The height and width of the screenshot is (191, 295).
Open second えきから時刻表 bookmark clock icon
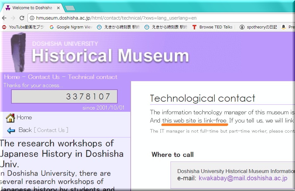[x=147, y=27]
